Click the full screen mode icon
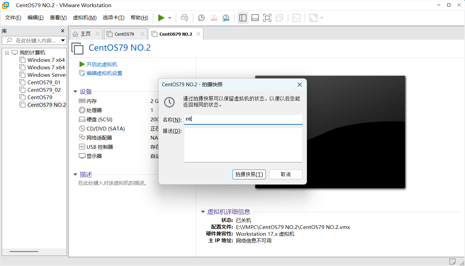 pos(267,18)
